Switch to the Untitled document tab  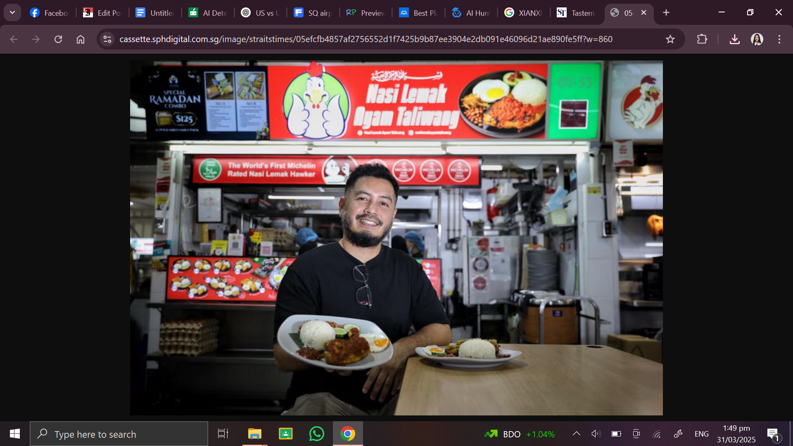155,13
